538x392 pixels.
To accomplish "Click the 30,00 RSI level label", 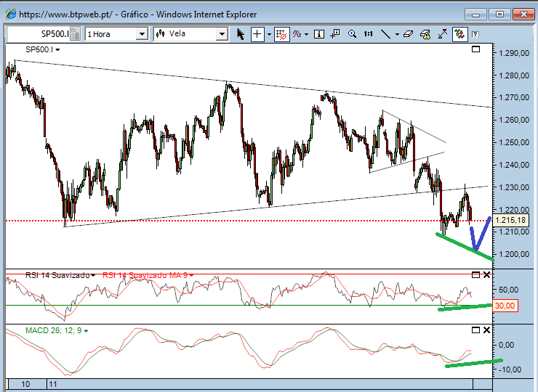I will [x=505, y=306].
